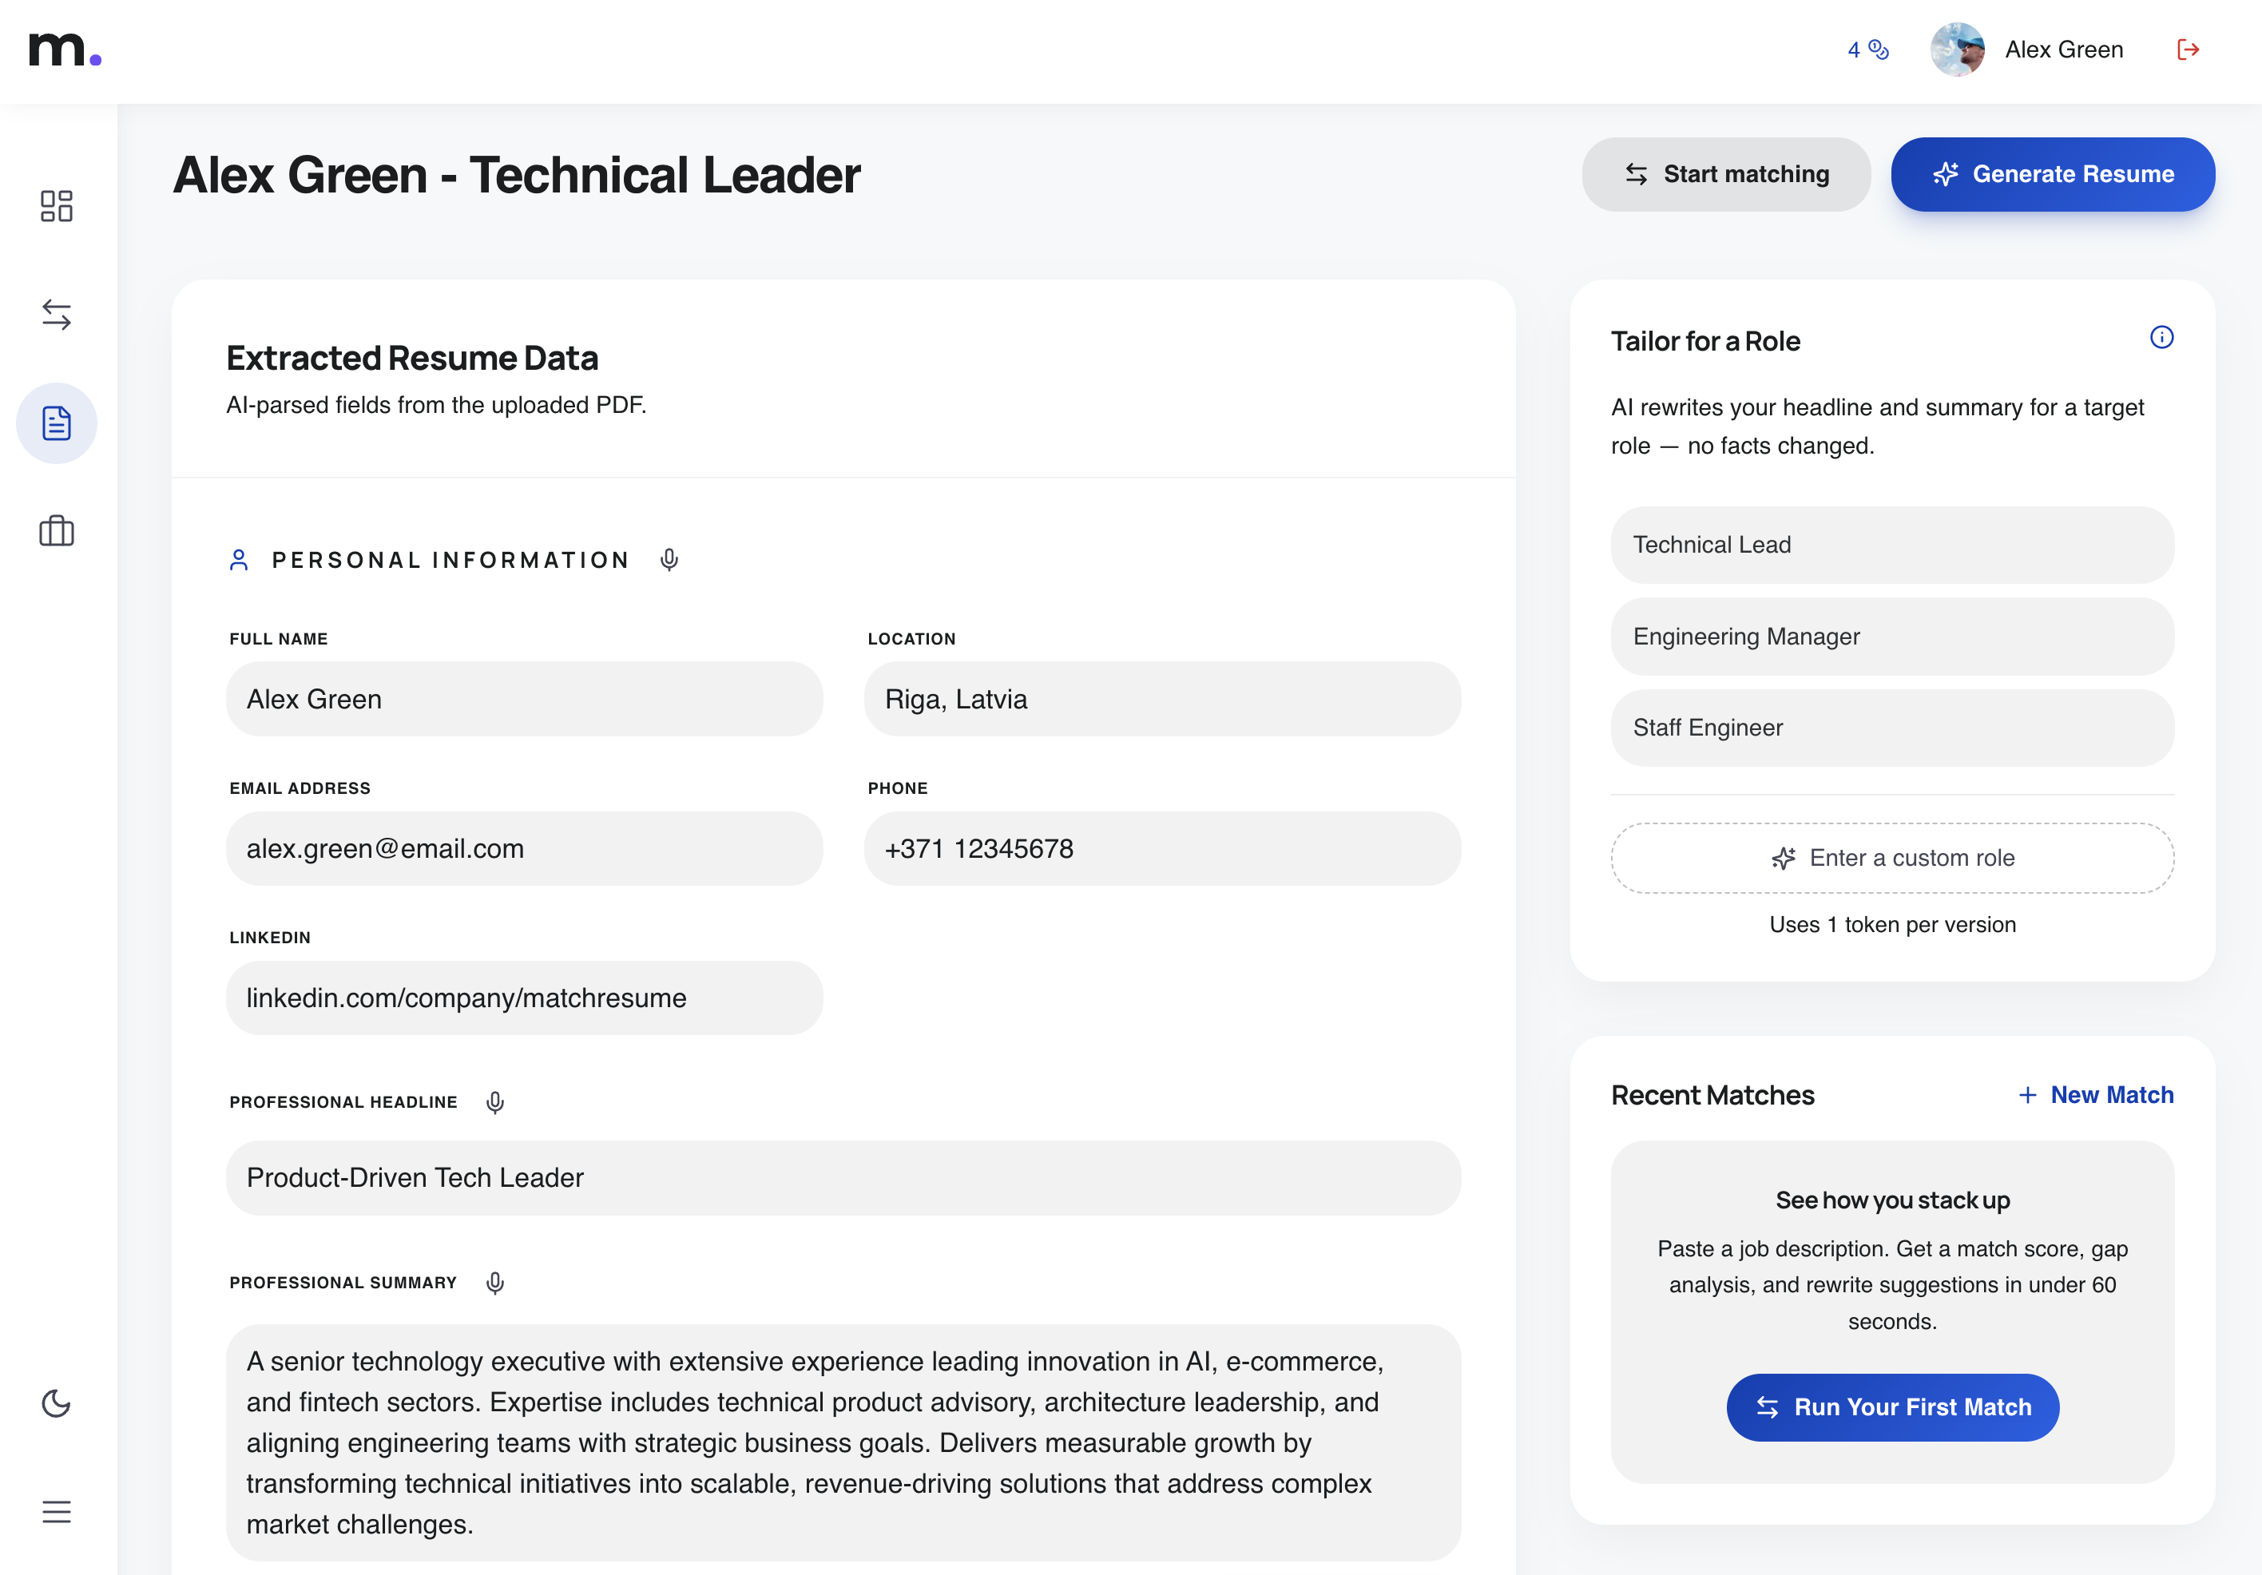Select the resume document icon in sidebar
This screenshot has height=1575, width=2262.
pos(56,423)
